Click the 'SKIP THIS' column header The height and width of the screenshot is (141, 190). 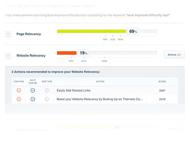[47, 81]
